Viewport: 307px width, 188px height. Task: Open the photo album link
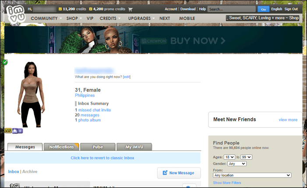(x=89, y=120)
